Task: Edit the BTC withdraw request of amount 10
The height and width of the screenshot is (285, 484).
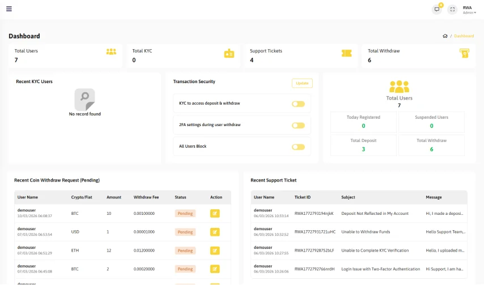Action: point(215,213)
